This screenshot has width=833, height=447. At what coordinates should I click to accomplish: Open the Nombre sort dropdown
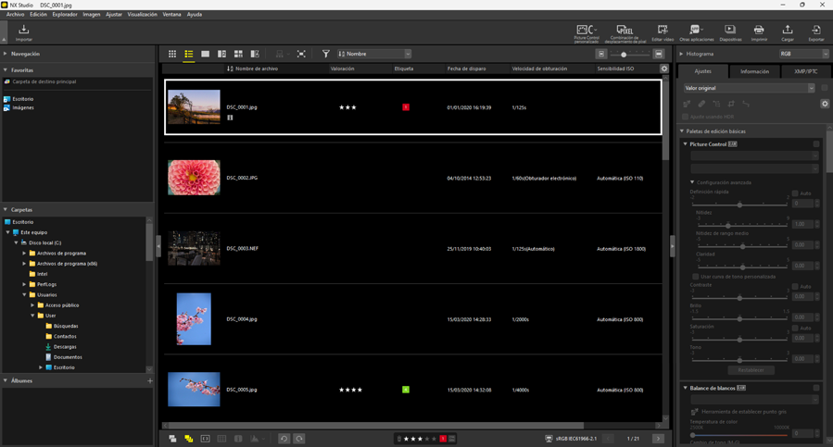click(374, 55)
